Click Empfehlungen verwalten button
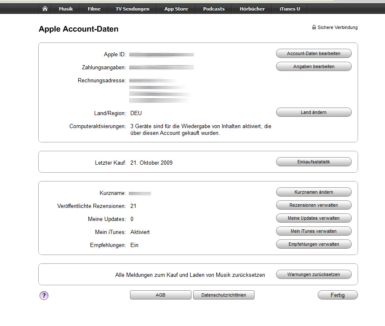The image size is (385, 326). [314, 244]
